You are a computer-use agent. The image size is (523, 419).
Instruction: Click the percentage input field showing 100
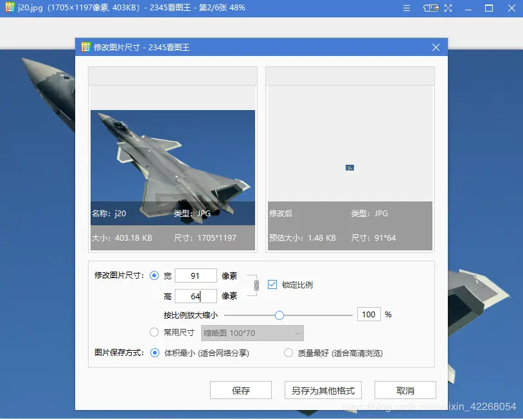(369, 315)
